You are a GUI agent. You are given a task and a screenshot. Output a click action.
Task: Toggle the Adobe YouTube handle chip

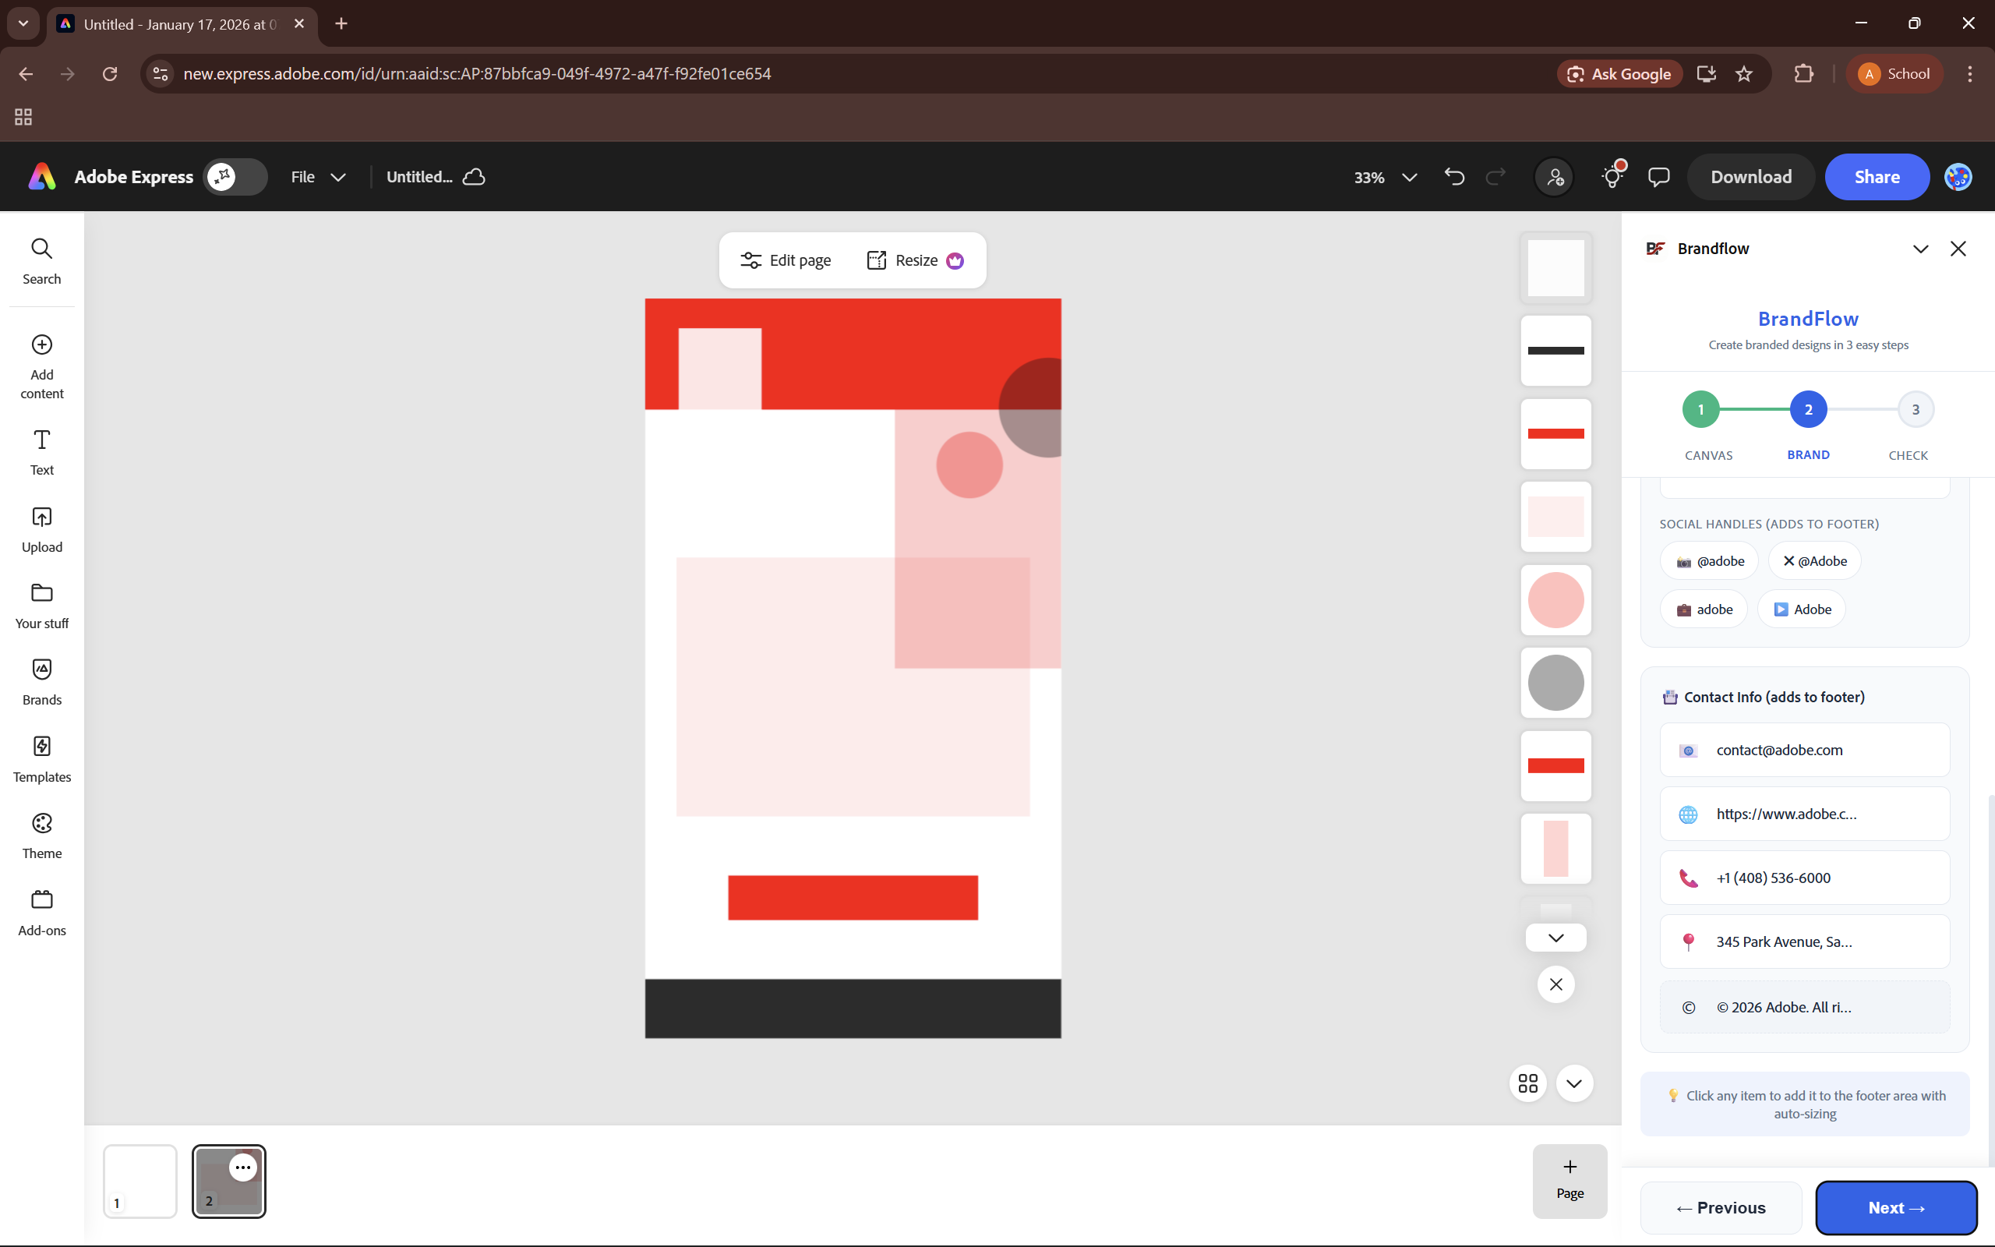point(1801,609)
